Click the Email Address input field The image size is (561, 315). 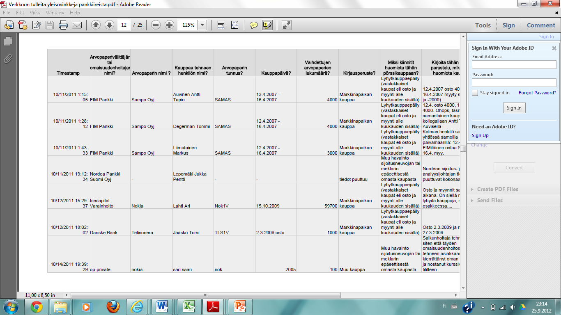tap(514, 64)
